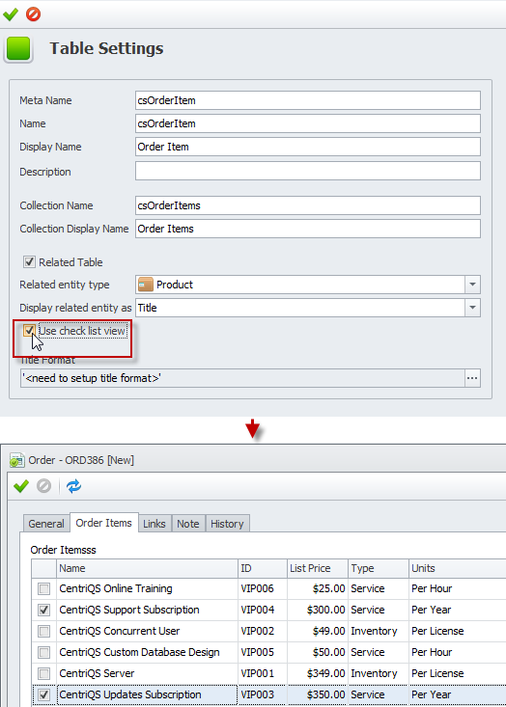This screenshot has height=707, width=506.
Task: Toggle the Use check list view checkbox
Action: 29,331
